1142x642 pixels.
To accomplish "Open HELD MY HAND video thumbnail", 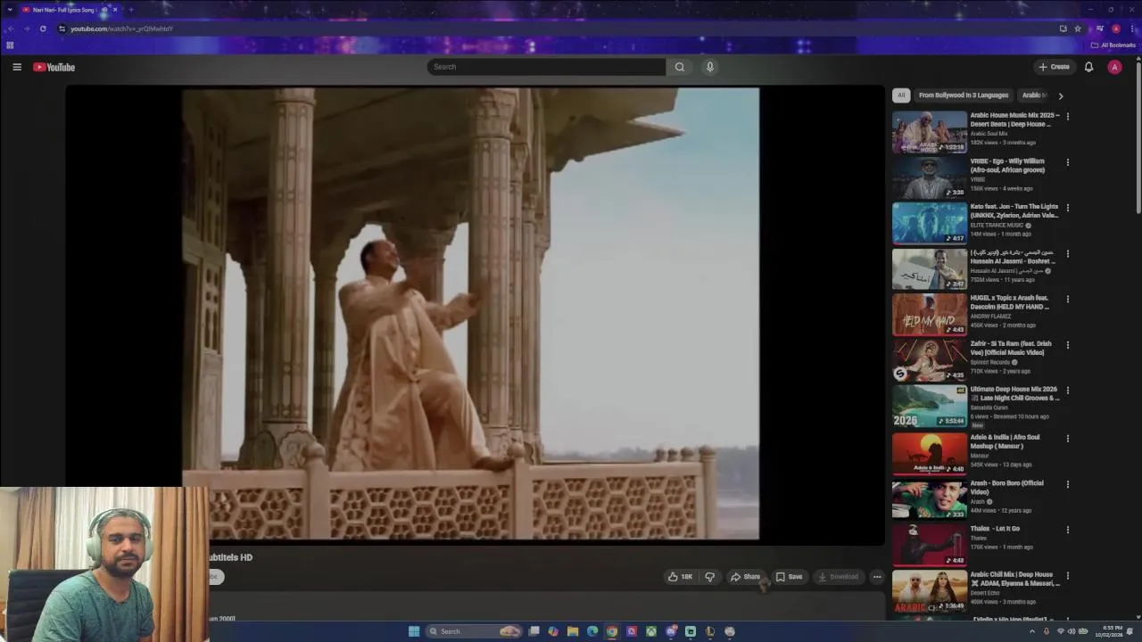I will (930, 315).
